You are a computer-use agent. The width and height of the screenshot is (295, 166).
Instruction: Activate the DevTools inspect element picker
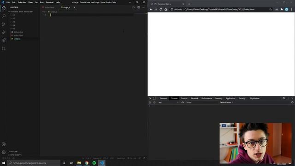(x=150, y=98)
